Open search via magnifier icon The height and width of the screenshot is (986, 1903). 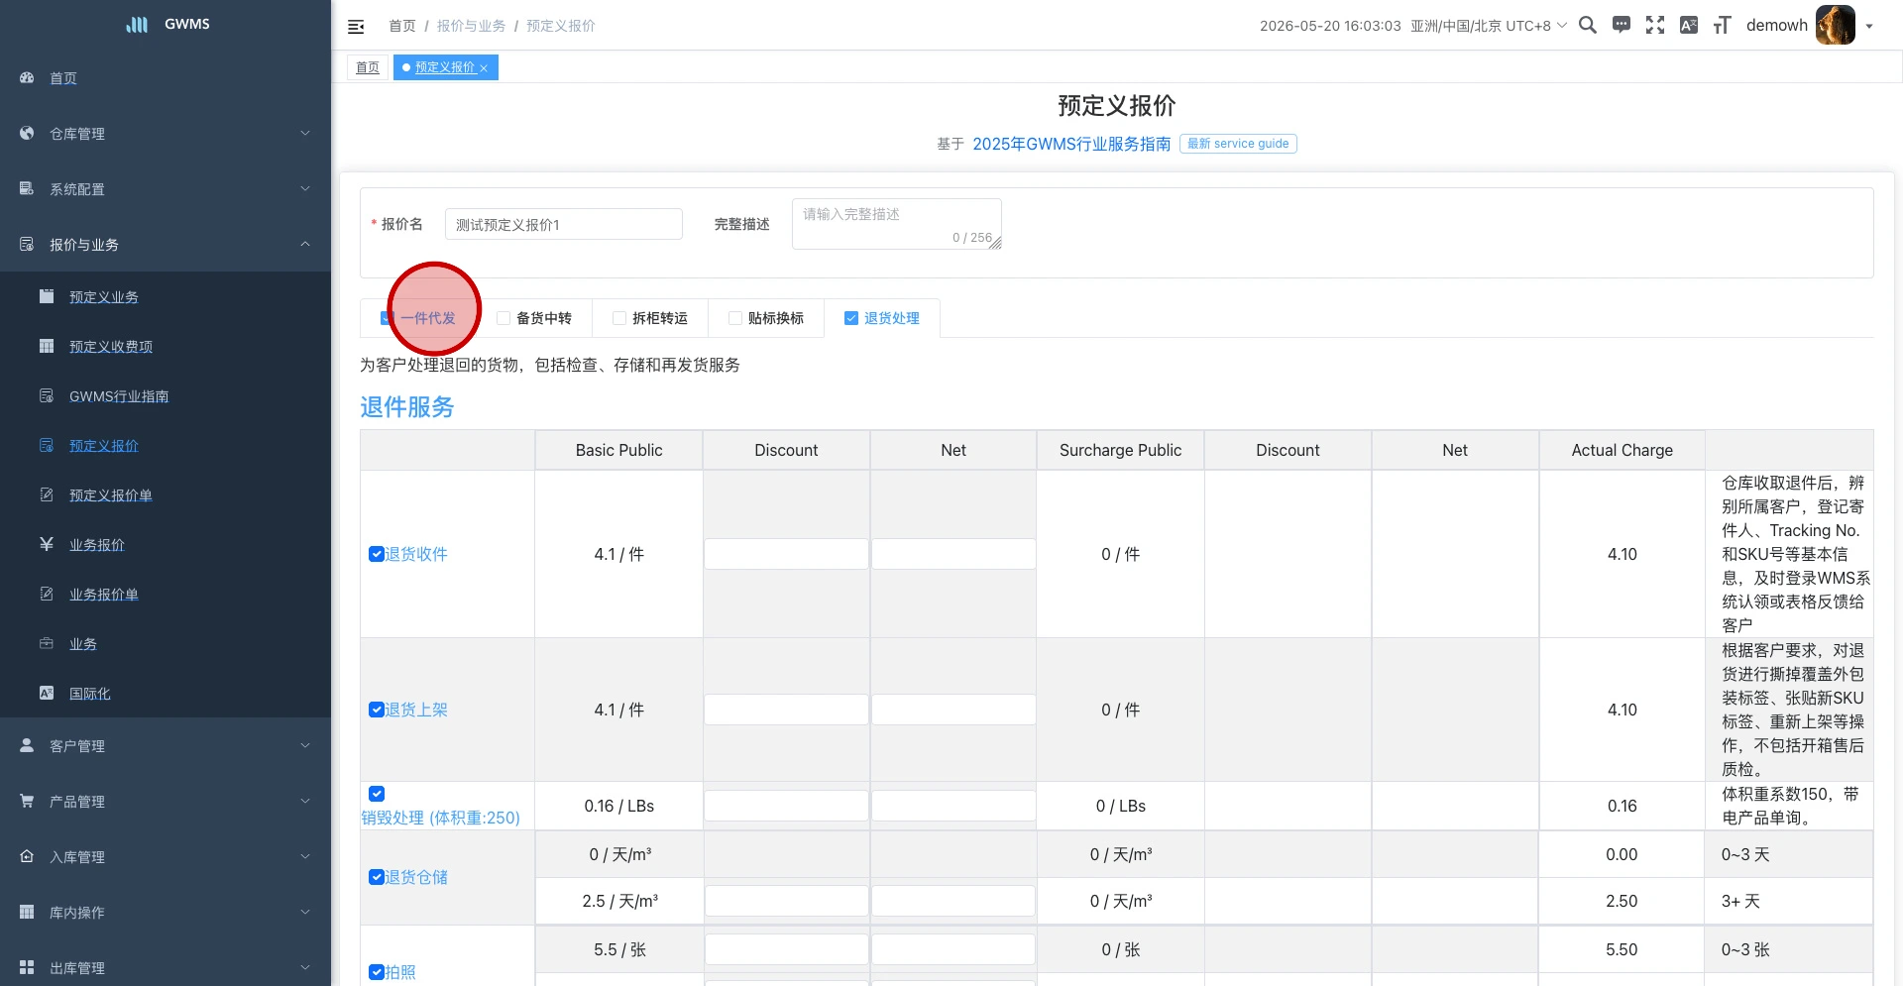(x=1588, y=25)
